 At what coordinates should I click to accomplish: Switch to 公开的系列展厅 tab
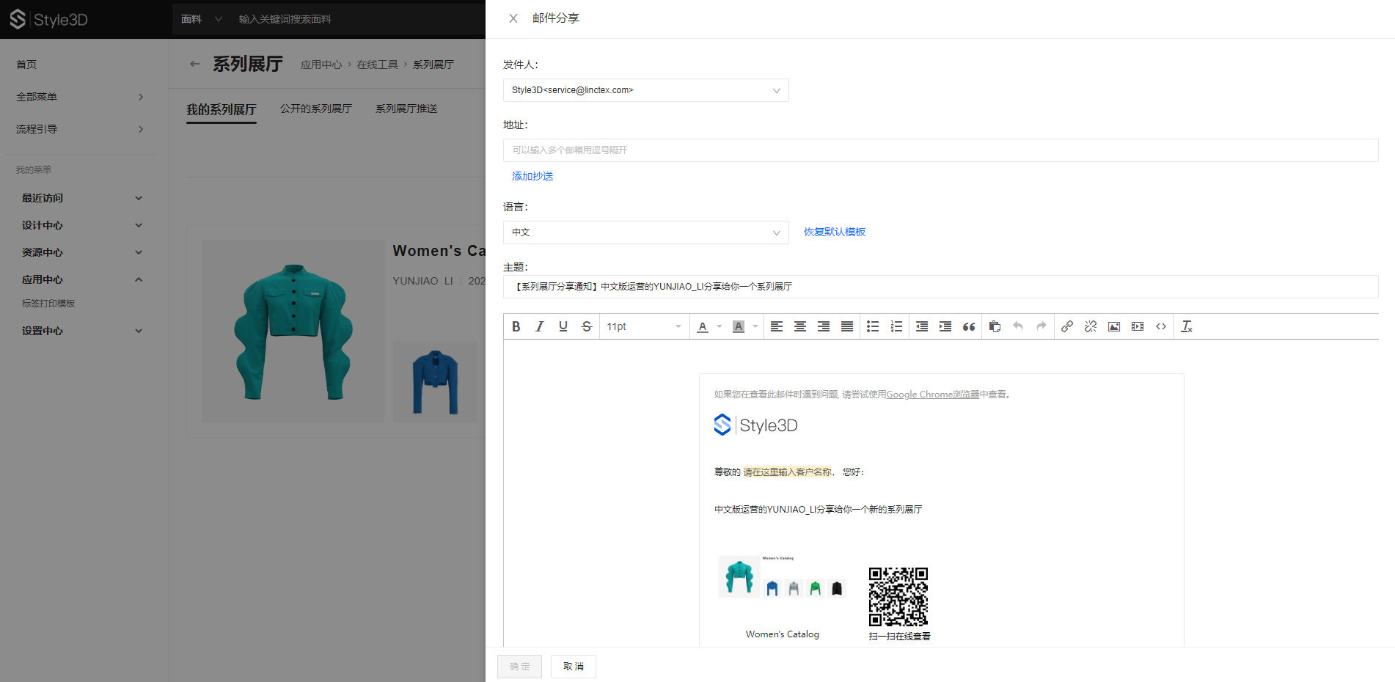pyautogui.click(x=316, y=109)
